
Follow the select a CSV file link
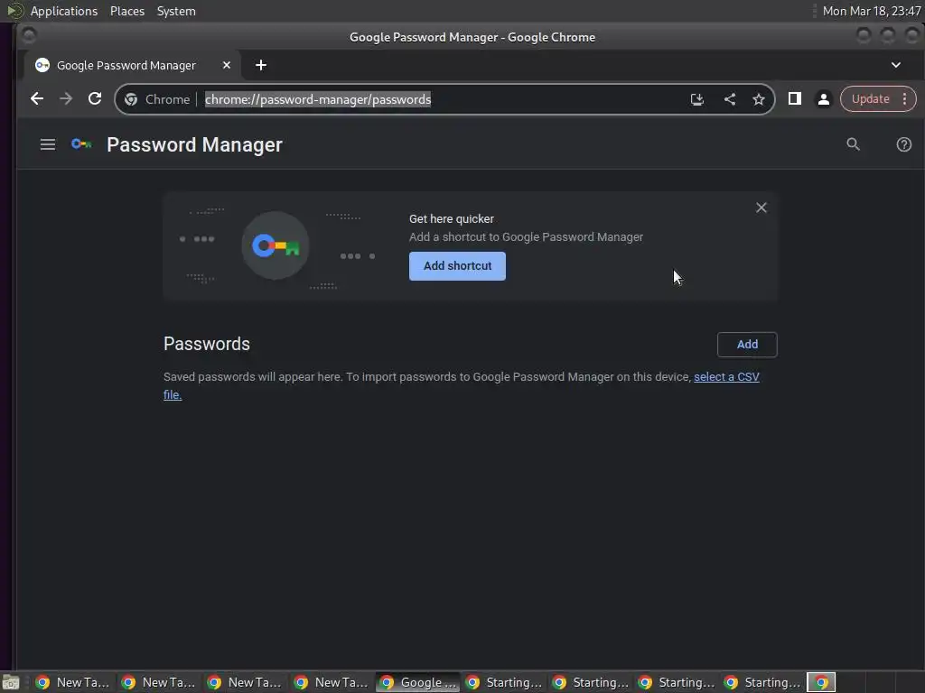(x=726, y=376)
